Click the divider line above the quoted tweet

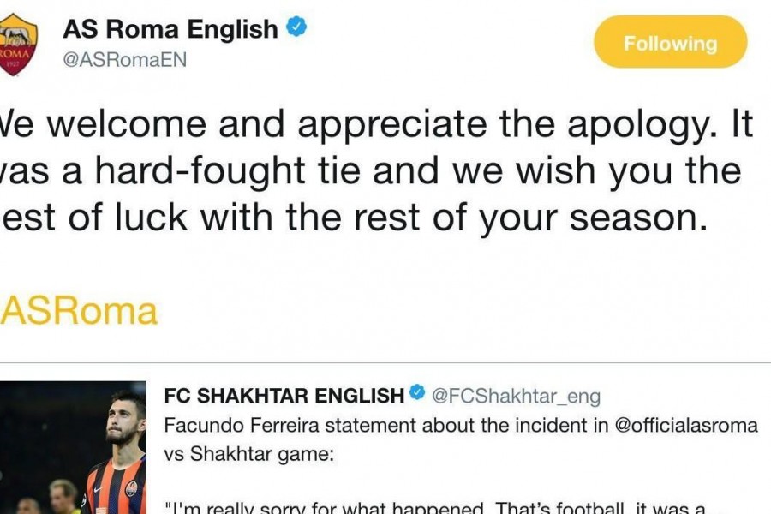point(385,362)
